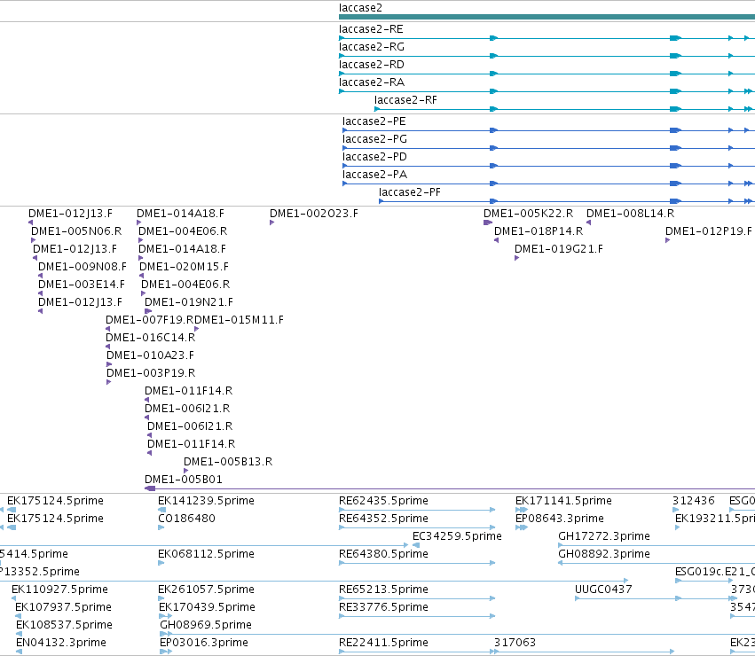This screenshot has height=656, width=755.
Task: Select transcript laccase2-RG label
Action: [371, 47]
